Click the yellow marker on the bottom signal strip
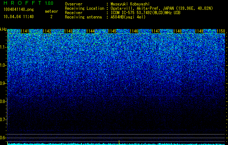The image size is (228, 145). tap(119, 142)
